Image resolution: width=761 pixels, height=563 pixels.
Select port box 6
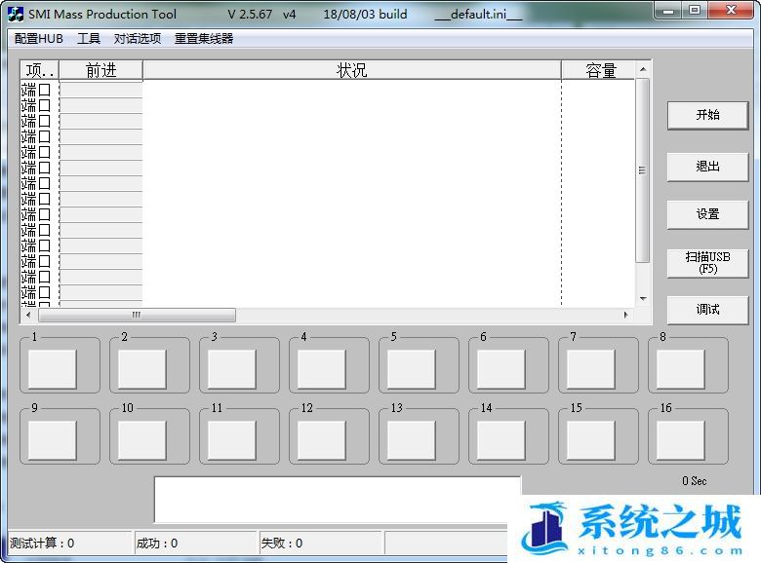501,369
